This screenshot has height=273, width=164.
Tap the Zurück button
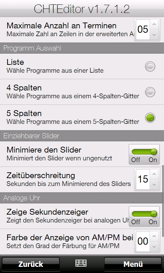pos(31,264)
